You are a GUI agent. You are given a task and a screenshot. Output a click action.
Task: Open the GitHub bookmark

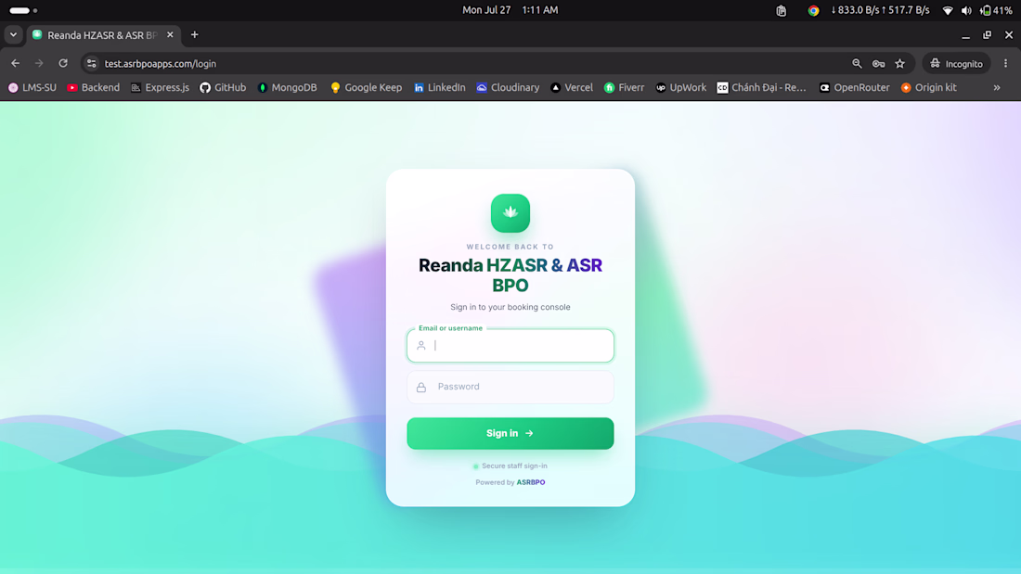[x=223, y=87]
